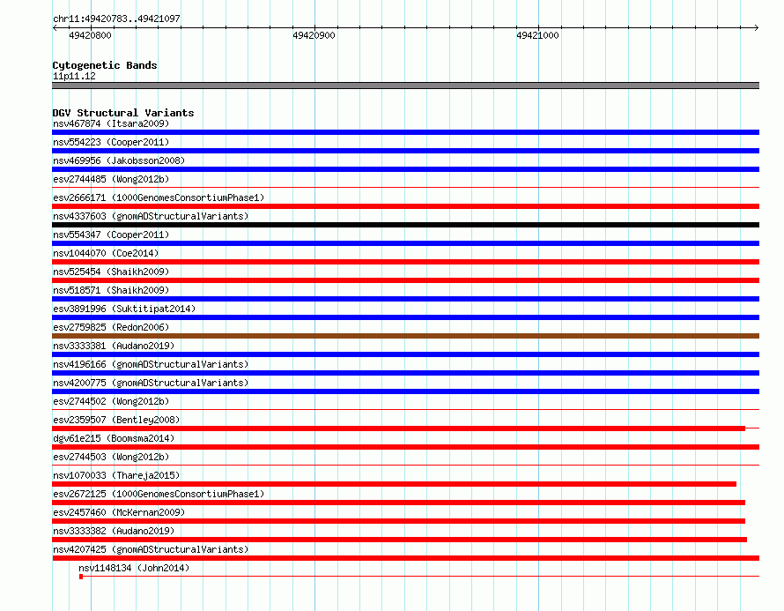Click the blue bar under nsv467874
This screenshot has width=784, height=611.
tap(405, 132)
